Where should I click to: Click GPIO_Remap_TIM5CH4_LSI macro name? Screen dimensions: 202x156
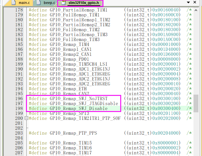[79, 64]
